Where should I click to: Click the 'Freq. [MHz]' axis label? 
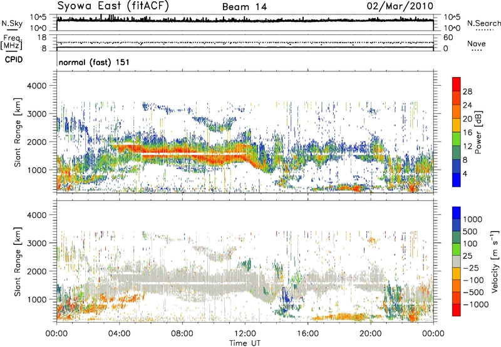click(11, 42)
